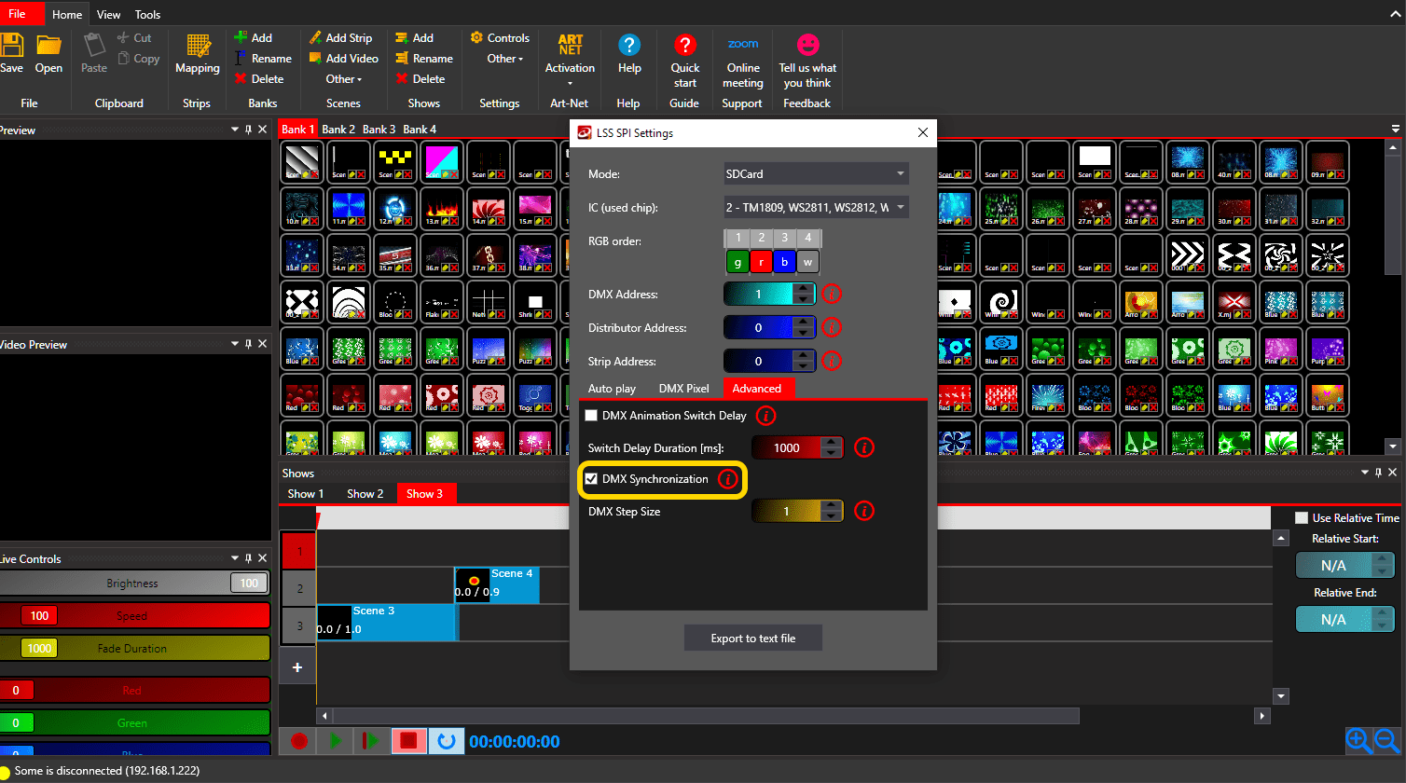Image resolution: width=1406 pixels, height=783 pixels.
Task: Open Controls settings gear
Action: point(500,38)
